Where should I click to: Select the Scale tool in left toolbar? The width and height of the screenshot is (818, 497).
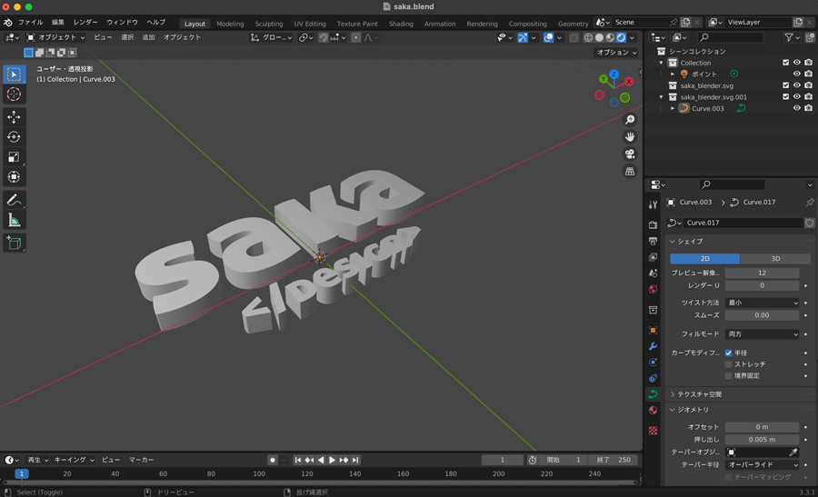click(14, 157)
